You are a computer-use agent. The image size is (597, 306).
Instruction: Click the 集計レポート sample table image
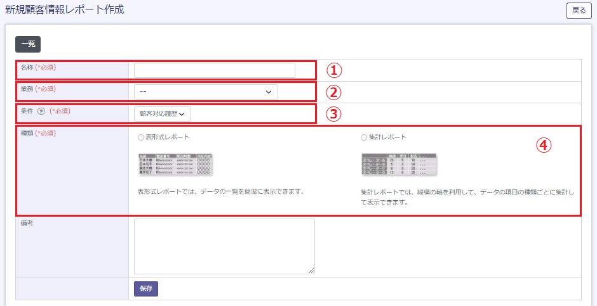[398, 164]
